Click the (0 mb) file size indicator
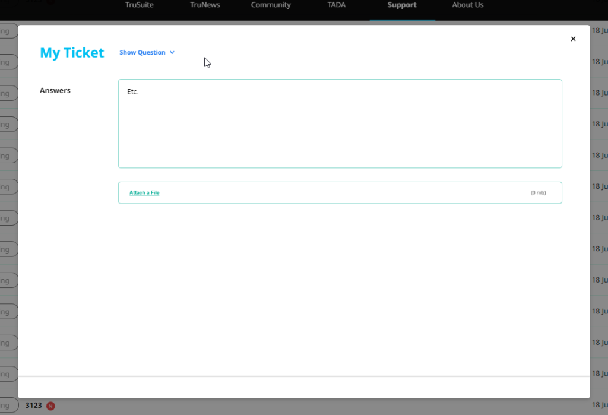The image size is (608, 415). click(x=538, y=193)
